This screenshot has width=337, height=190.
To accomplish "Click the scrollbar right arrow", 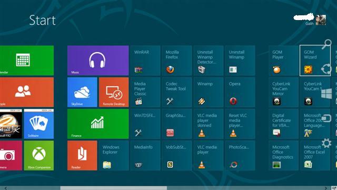I will pos(326,188).
